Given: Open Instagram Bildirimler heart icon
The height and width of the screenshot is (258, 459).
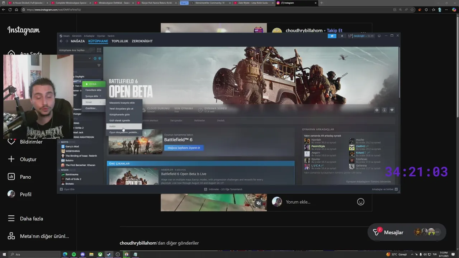Looking at the screenshot, I should pos(11,142).
